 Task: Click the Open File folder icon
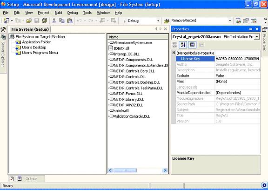coord(29,20)
